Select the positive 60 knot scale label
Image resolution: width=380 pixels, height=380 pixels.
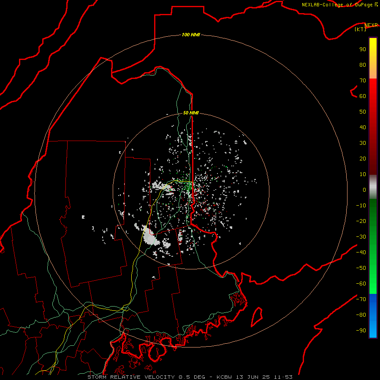tap(363, 96)
